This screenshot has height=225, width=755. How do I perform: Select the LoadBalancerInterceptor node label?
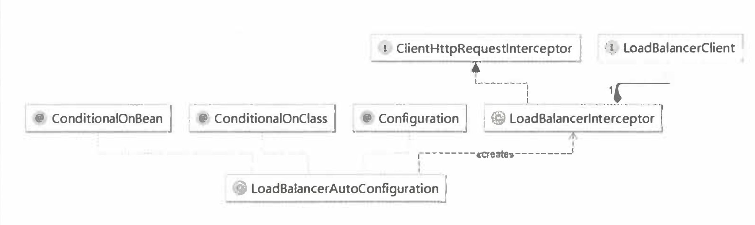[x=581, y=119]
